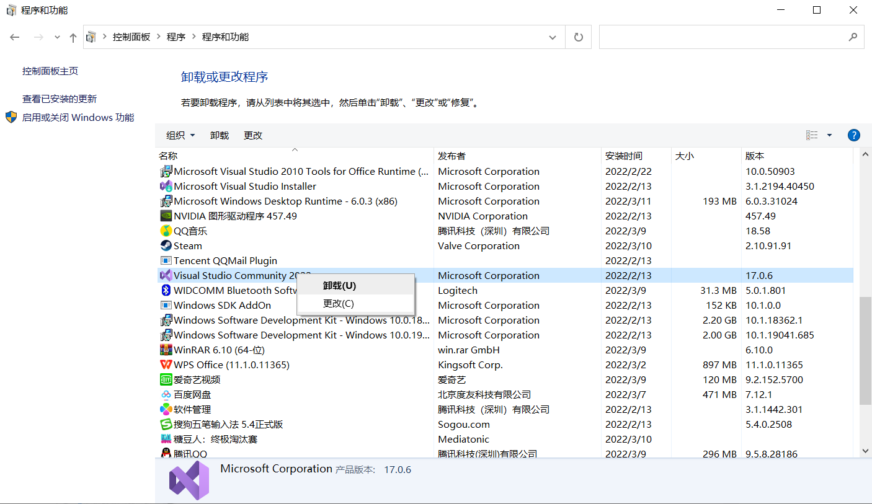Screen dimensions: 872x504
Task: Open the view options dropdown arrow
Action: [x=829, y=135]
